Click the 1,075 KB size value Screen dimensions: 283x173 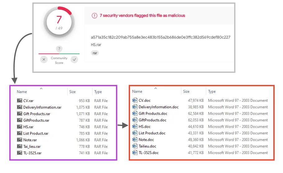[x=83, y=107]
